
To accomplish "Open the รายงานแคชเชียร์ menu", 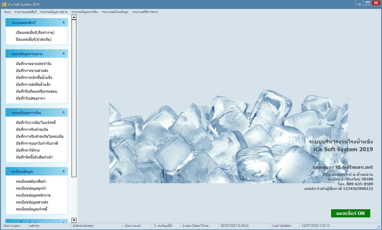I will click(x=26, y=12).
